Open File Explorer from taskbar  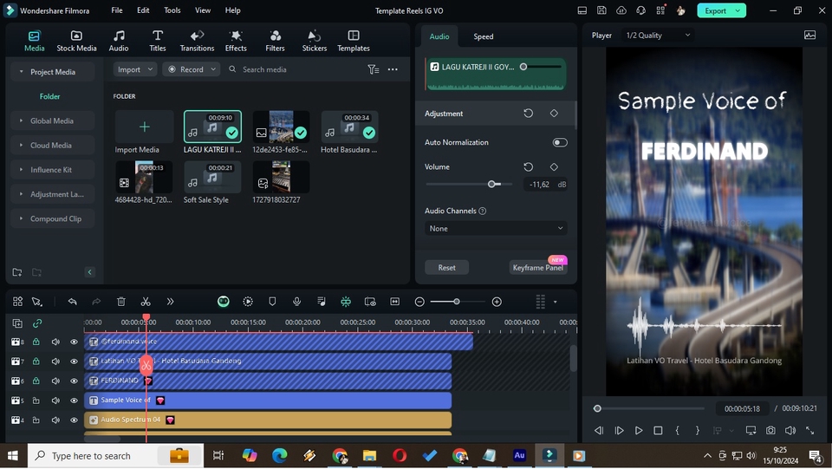369,456
